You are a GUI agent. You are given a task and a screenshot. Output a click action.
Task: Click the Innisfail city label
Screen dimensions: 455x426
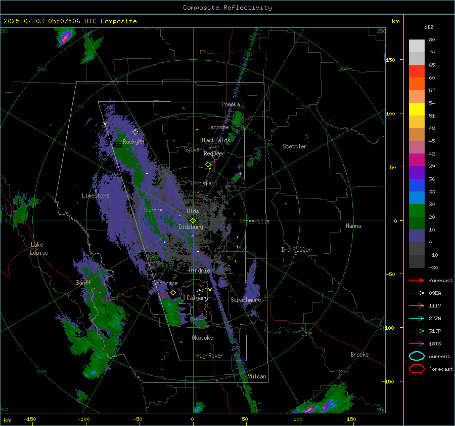(204, 183)
